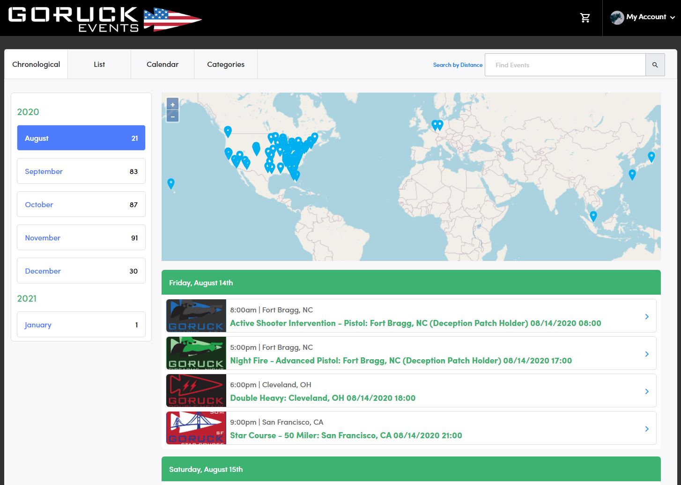Viewport: 681px width, 485px height.
Task: Zoom out of the map with minus button
Action: pyautogui.click(x=172, y=116)
